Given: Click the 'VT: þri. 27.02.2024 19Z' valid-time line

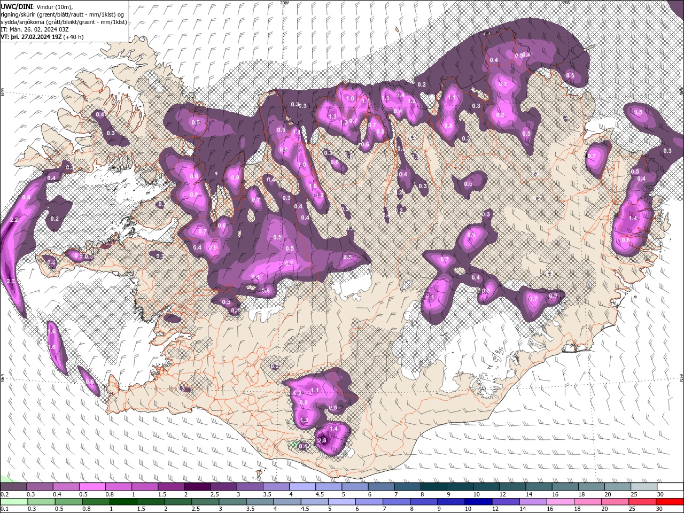Looking at the screenshot, I should 31,37.
